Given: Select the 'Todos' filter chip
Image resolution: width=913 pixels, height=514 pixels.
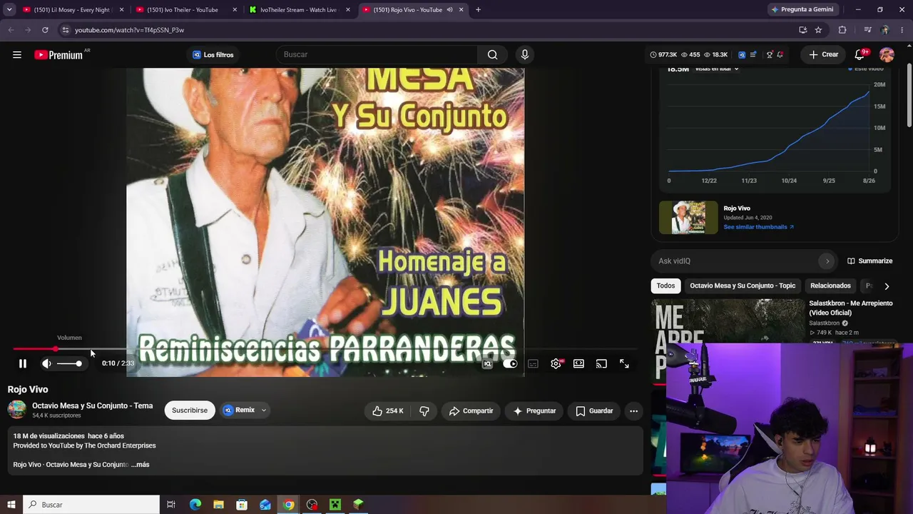Looking at the screenshot, I should pyautogui.click(x=665, y=286).
